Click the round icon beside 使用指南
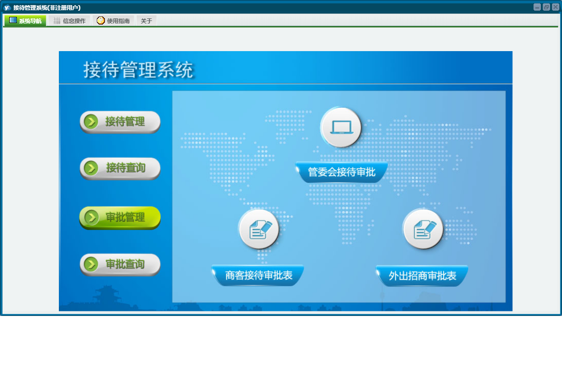562x366 pixels. pyautogui.click(x=101, y=20)
